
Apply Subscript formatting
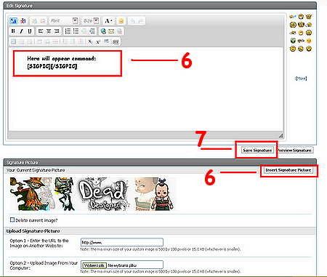point(90,41)
